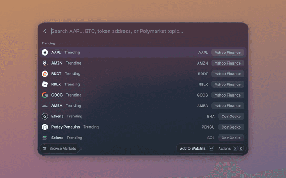
Task: Select the RDDT name in the trending list
Action: (56, 74)
